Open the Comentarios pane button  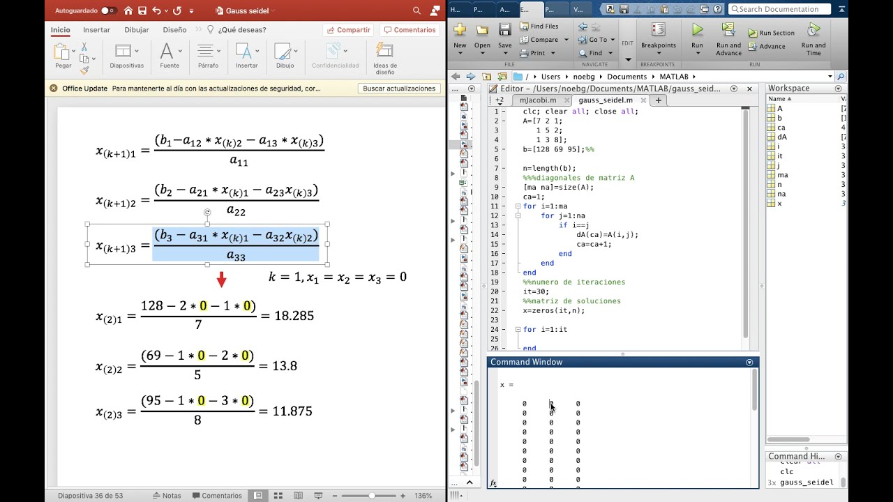(x=409, y=30)
